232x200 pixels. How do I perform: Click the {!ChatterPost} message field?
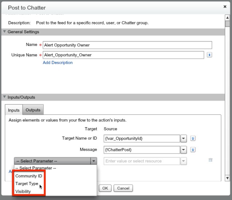coord(142,150)
